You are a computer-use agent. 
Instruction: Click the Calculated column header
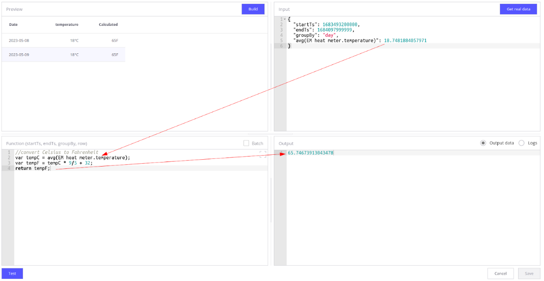(108, 24)
